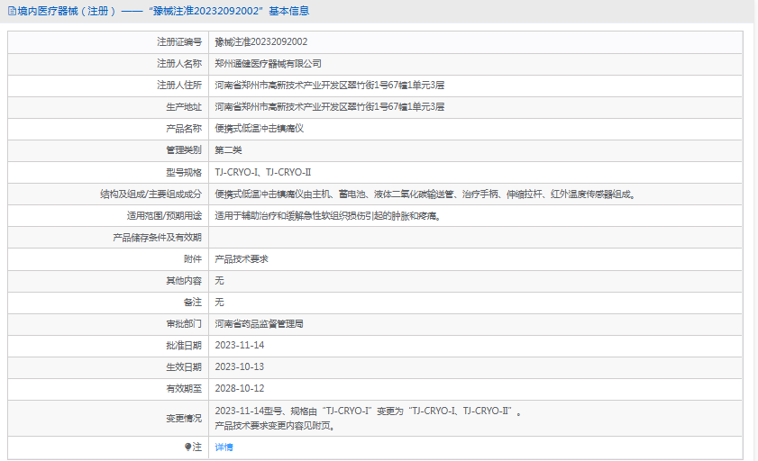This screenshot has width=758, height=461.
Task: Click the 型号规格 label
Action: coord(184,172)
